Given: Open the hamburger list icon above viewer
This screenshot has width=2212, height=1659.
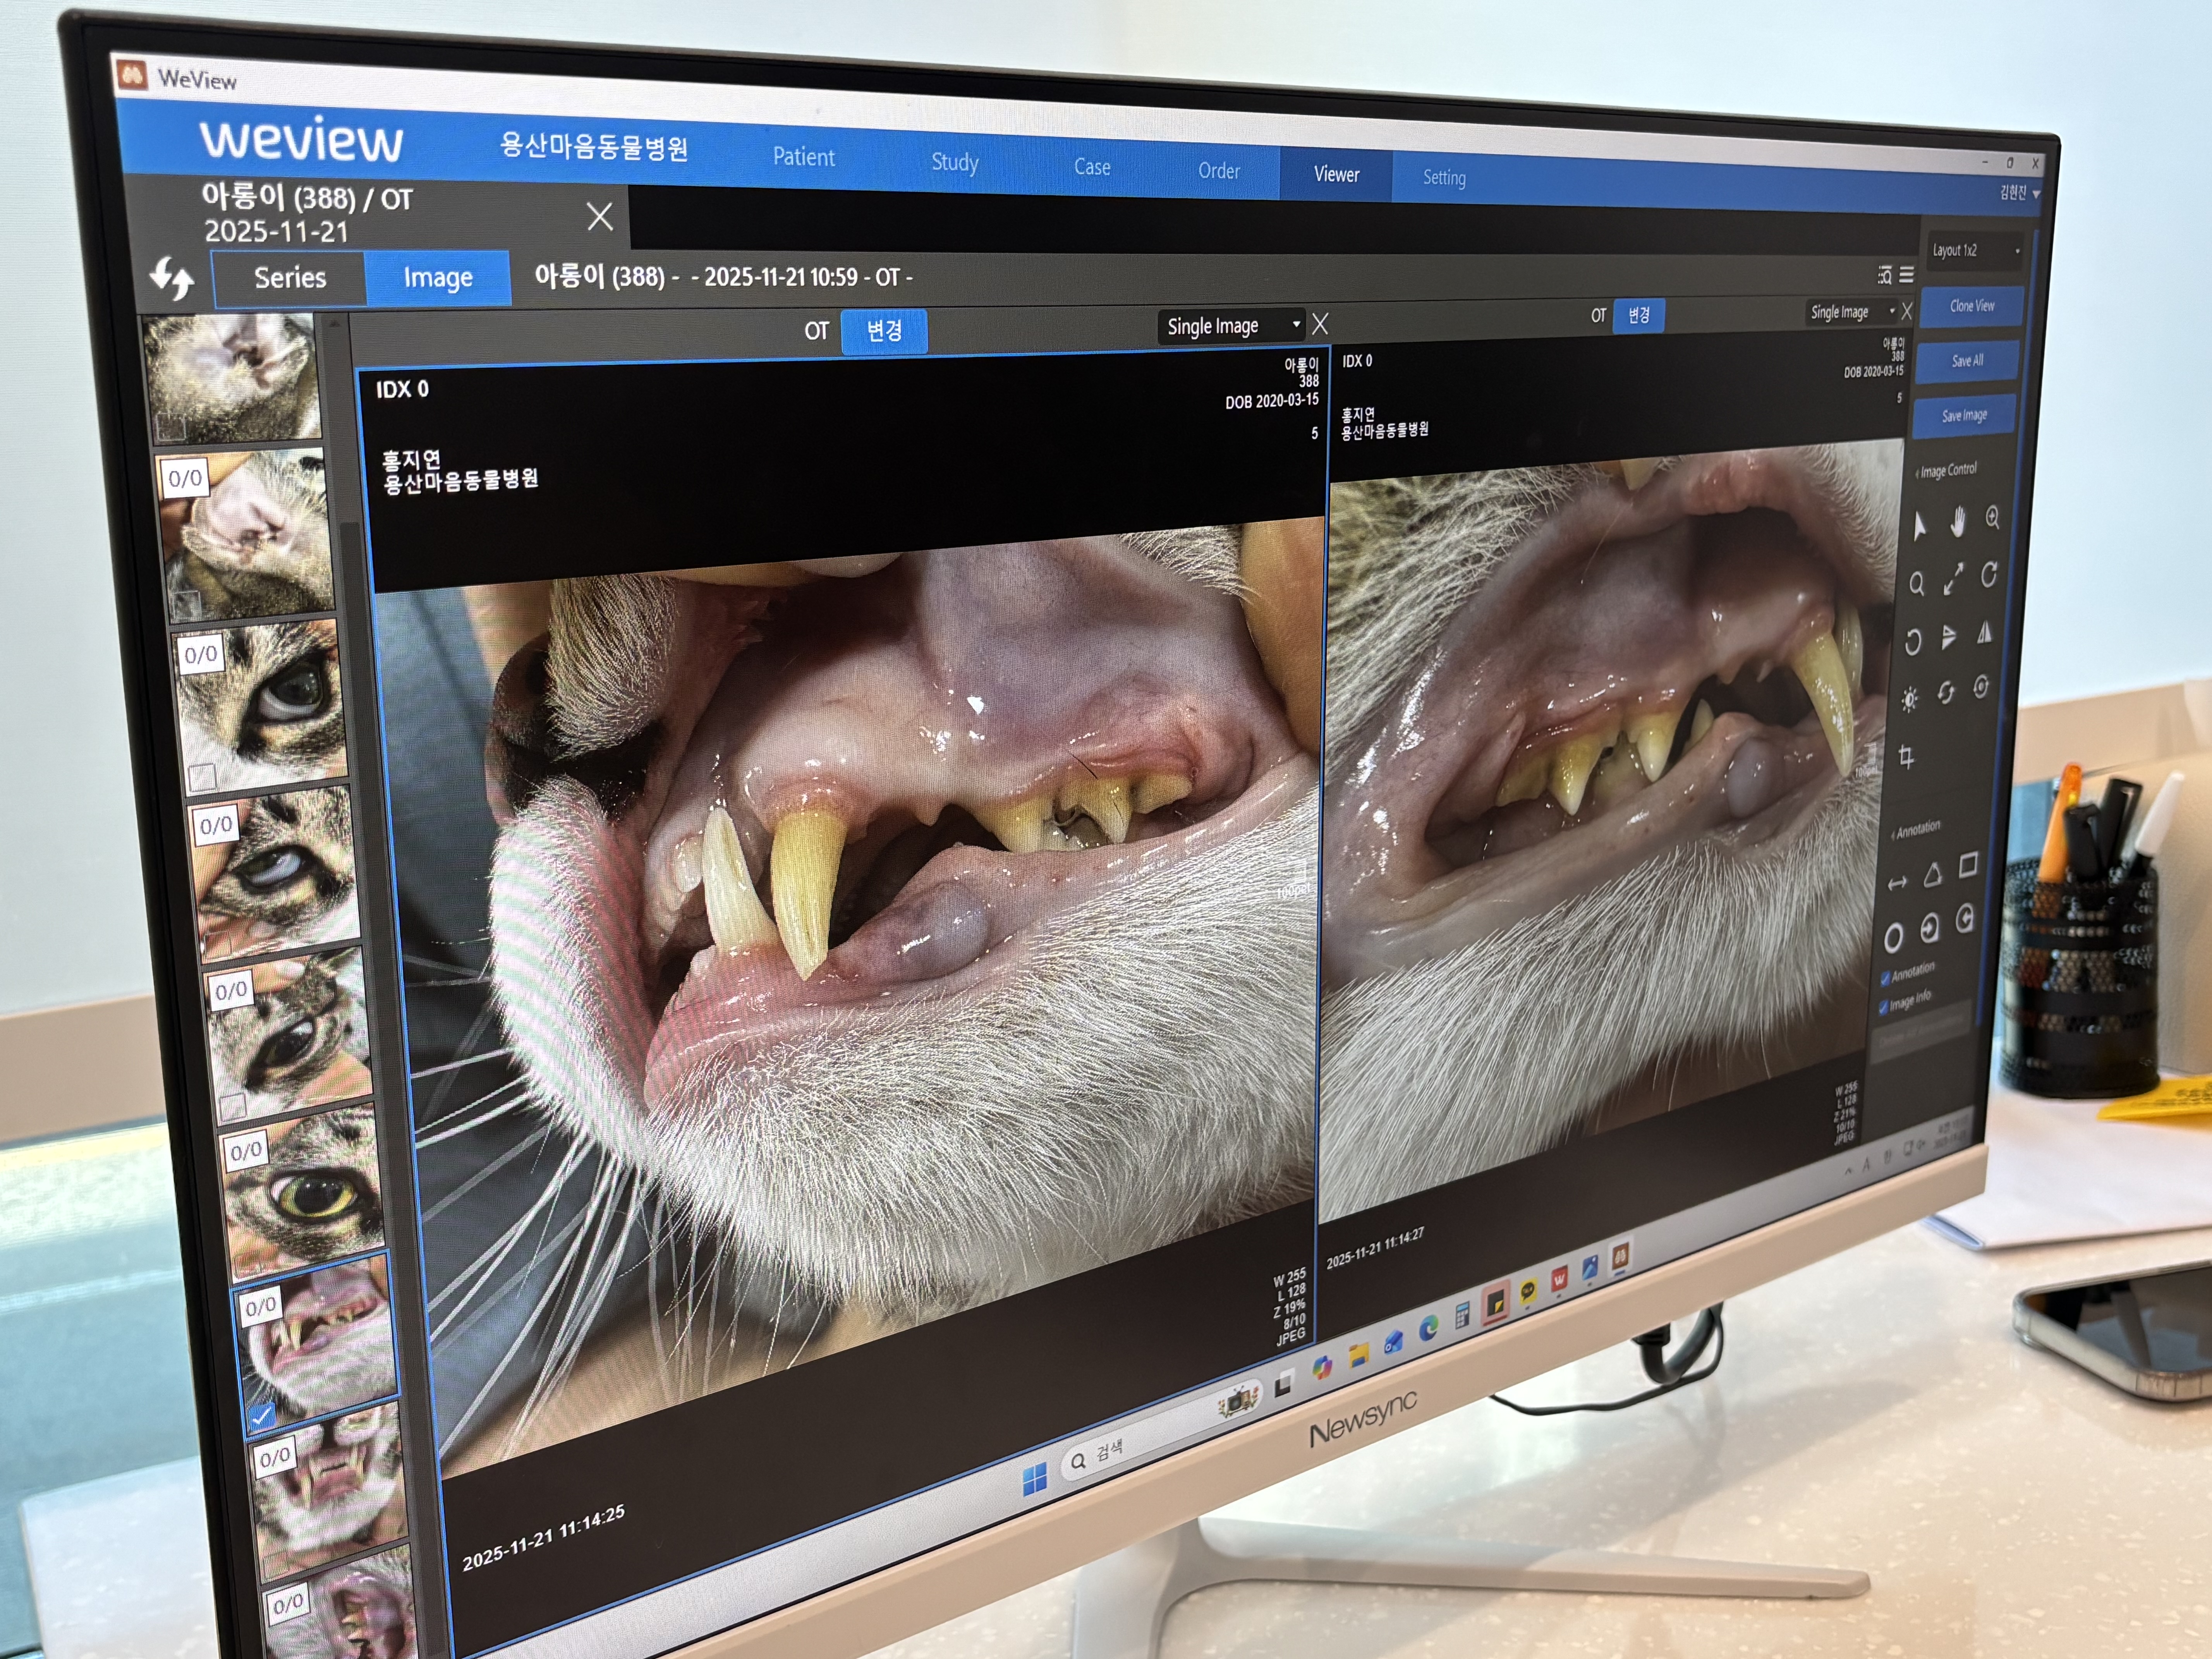Looking at the screenshot, I should pyautogui.click(x=1907, y=275).
